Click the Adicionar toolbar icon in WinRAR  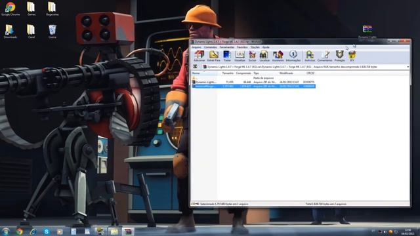pos(199,56)
